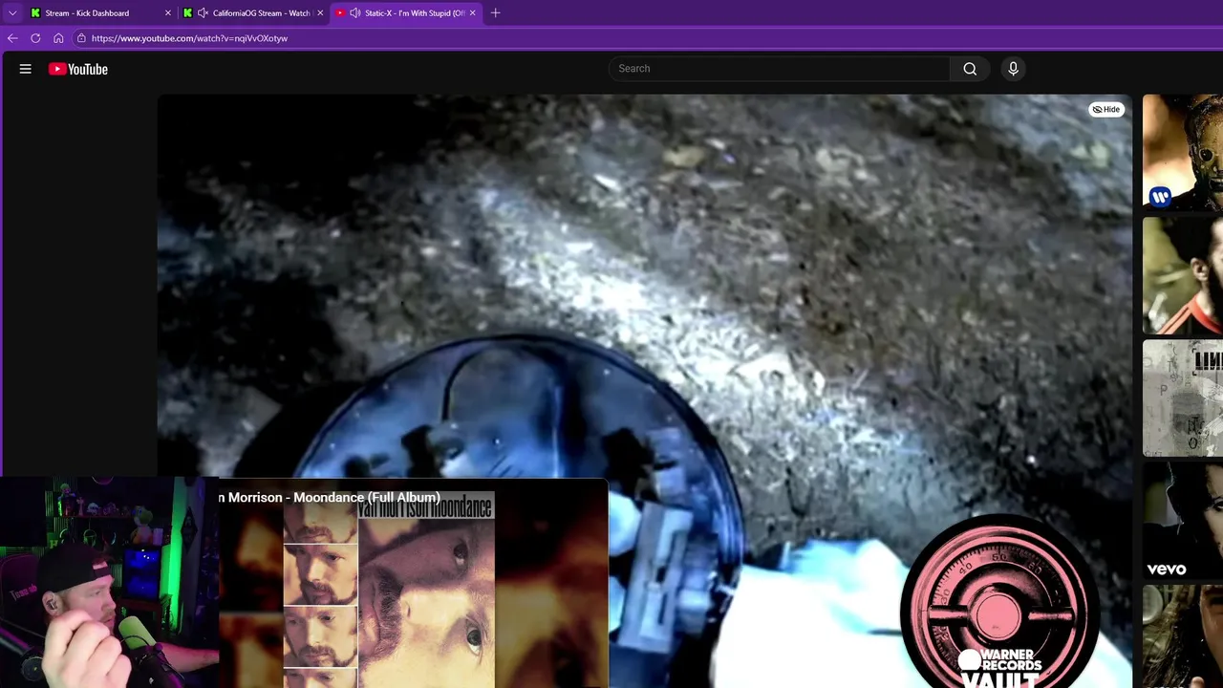The height and width of the screenshot is (688, 1223).
Task: Go to the browser home page
Action: 58,38
